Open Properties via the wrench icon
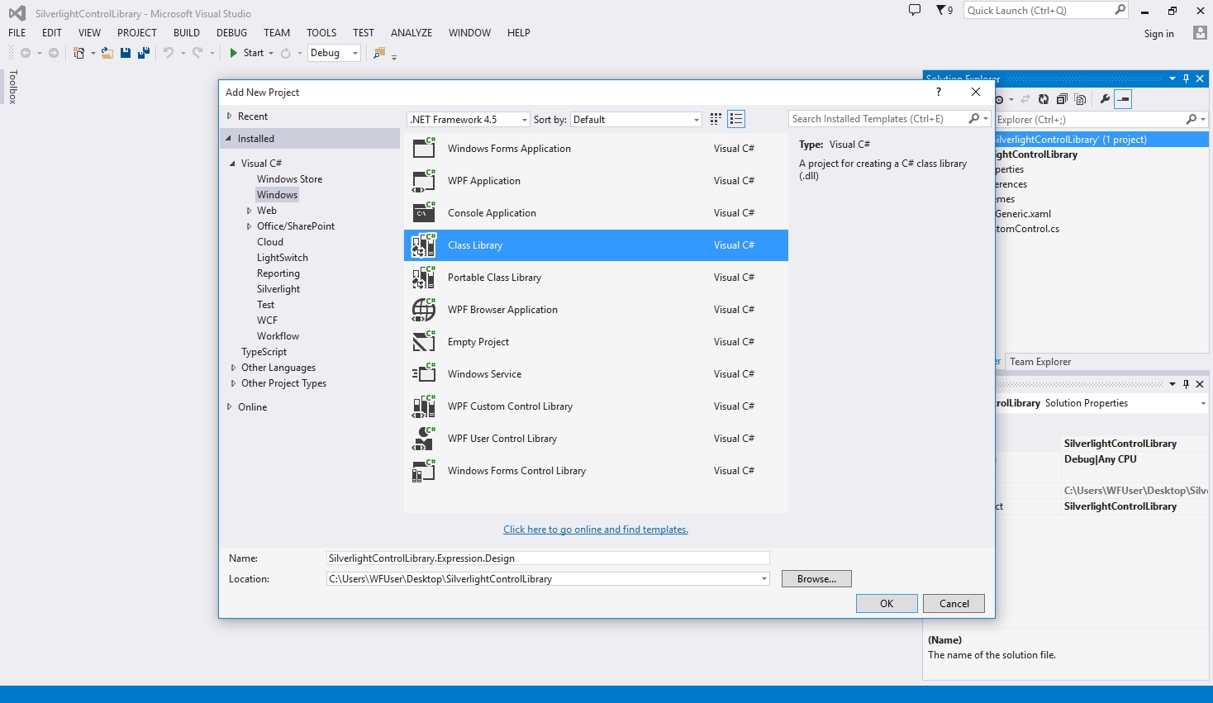 (x=1105, y=99)
